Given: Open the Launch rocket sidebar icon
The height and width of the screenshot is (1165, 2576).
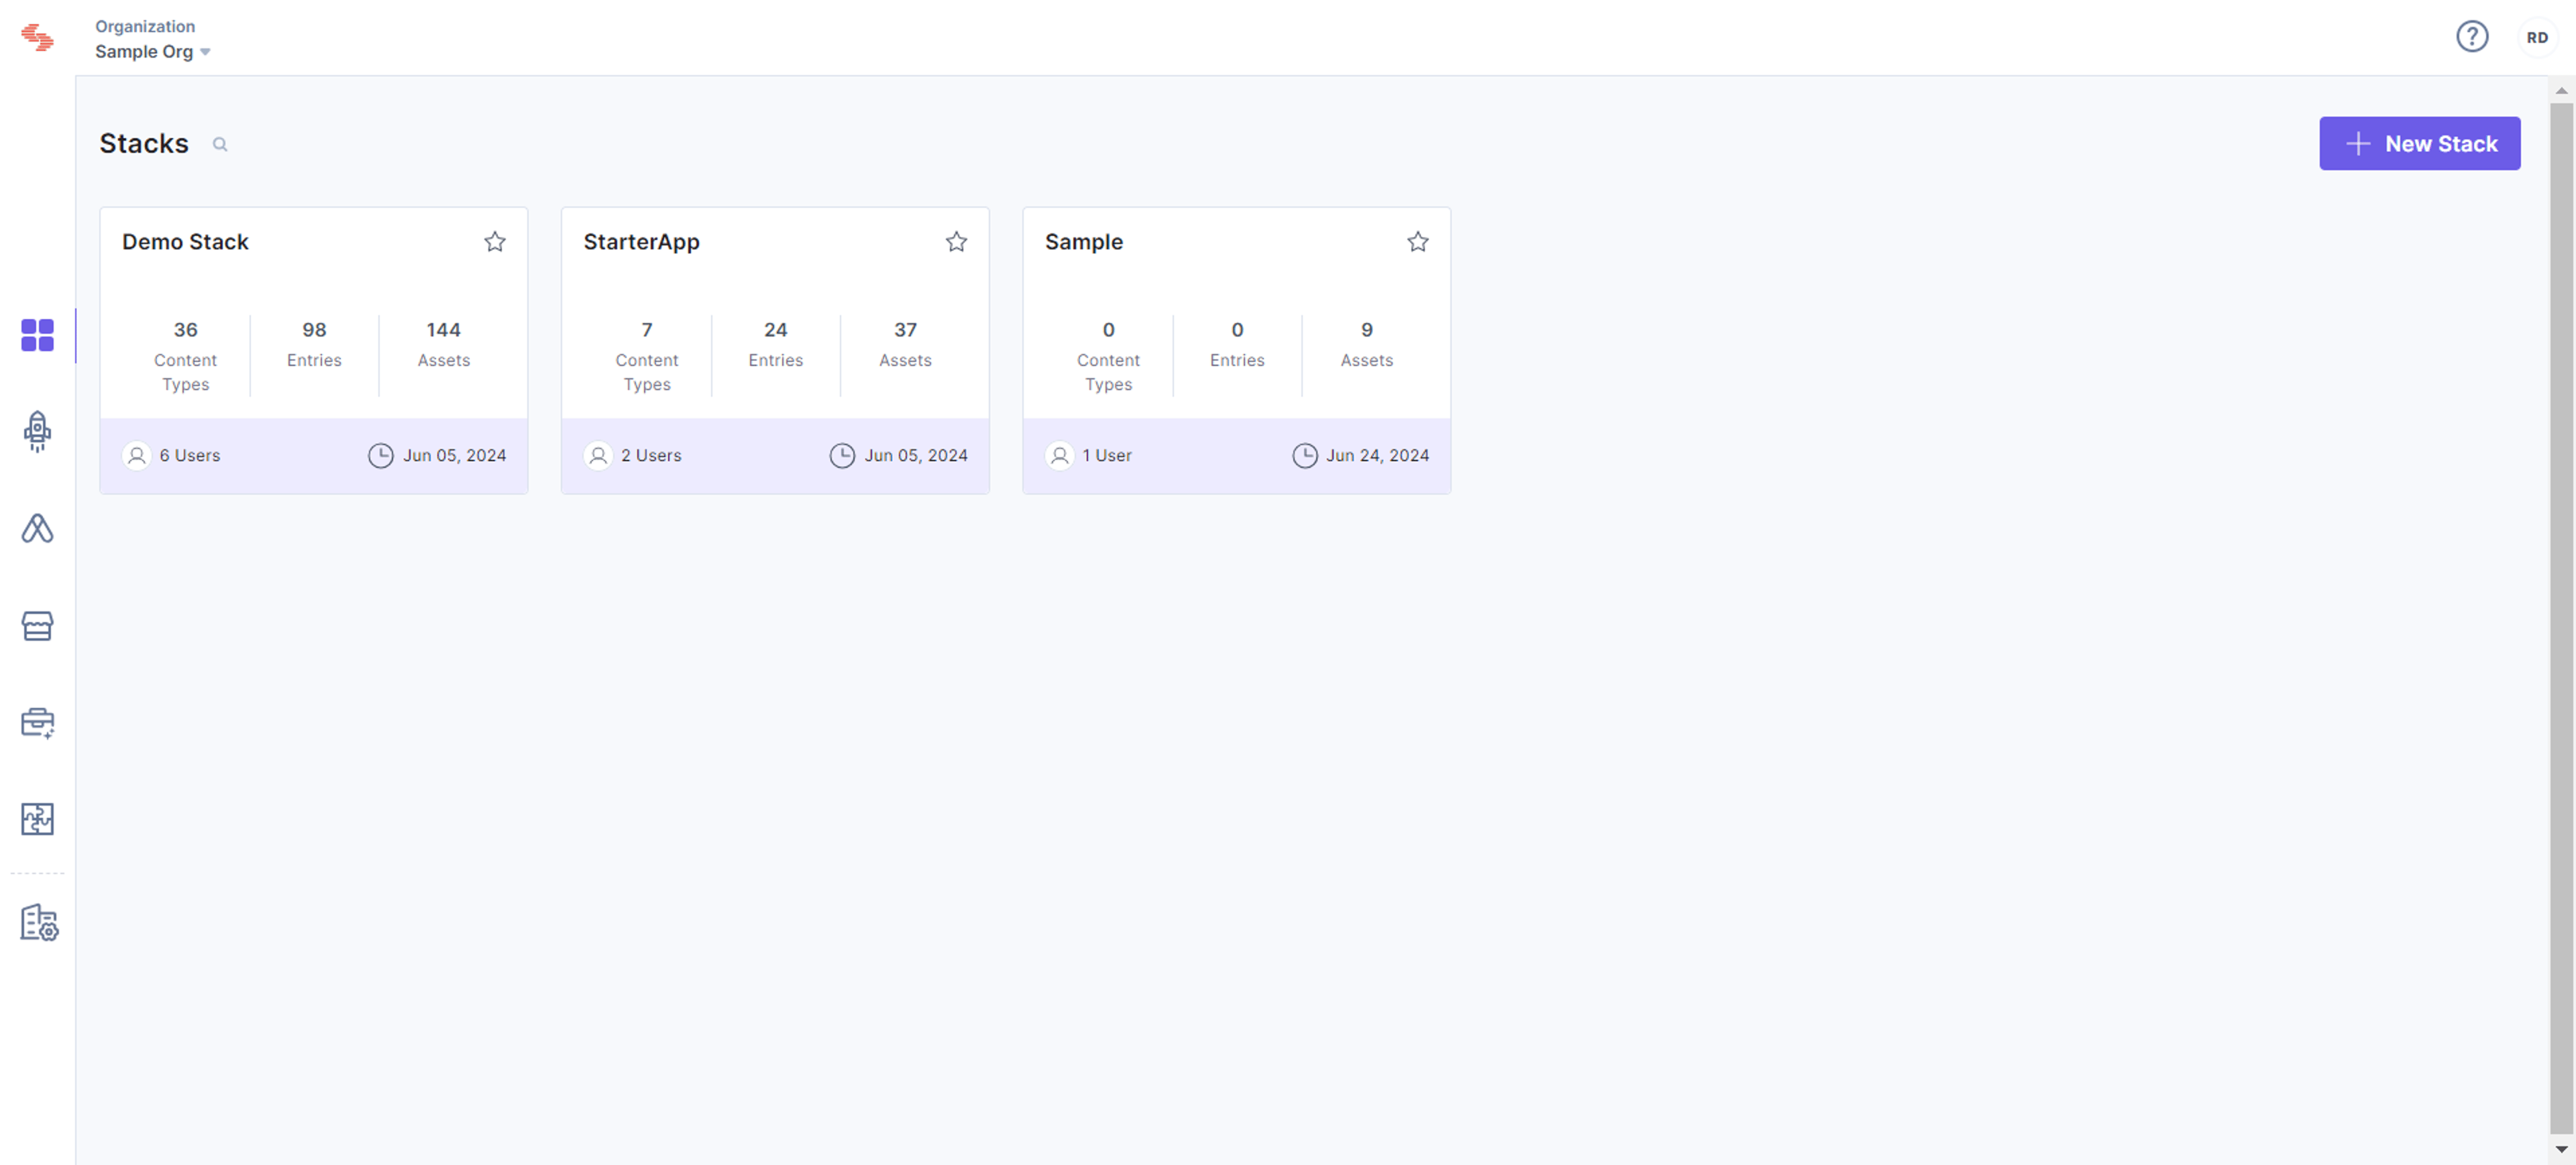Looking at the screenshot, I should coord(37,432).
